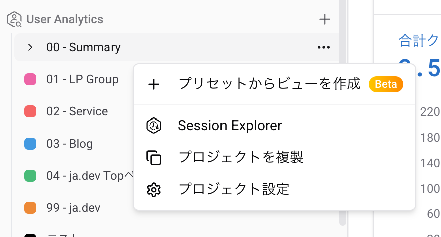
Task: Click the plus icon beside User Analytics
Action: point(325,20)
